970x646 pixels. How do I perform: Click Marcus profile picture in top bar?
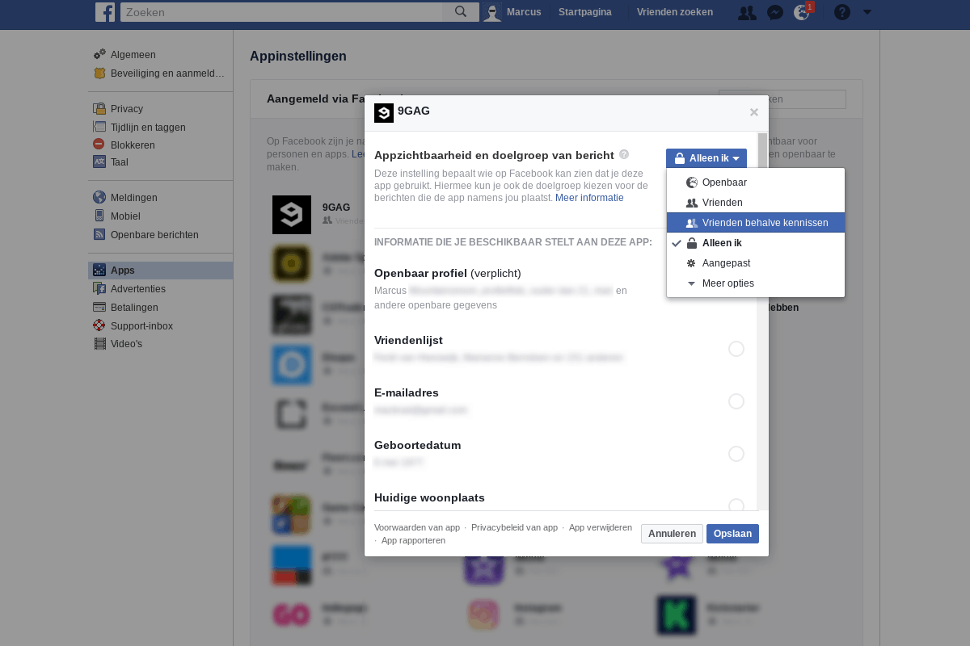point(492,12)
